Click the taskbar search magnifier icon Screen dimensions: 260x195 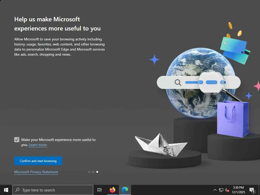pos(18,190)
